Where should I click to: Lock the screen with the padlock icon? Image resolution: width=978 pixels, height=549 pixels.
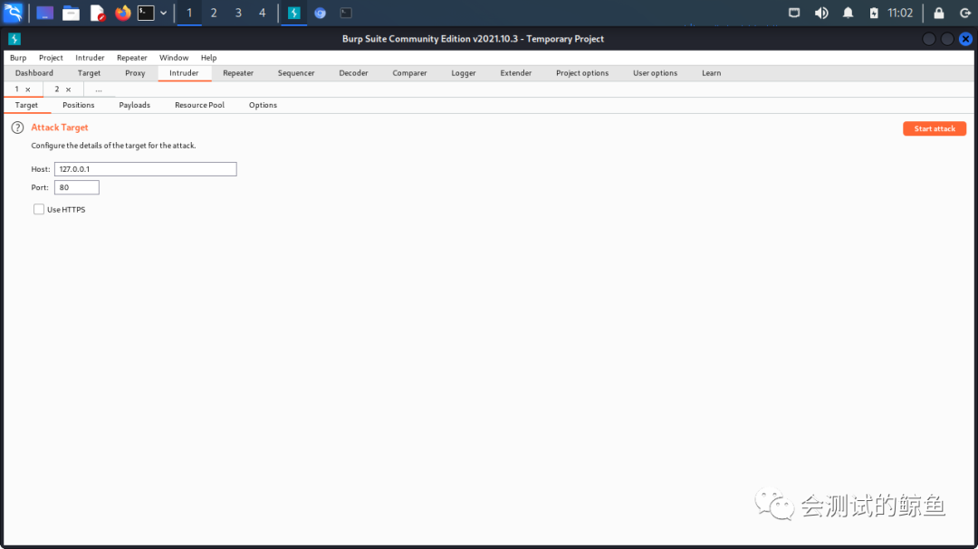coord(939,13)
